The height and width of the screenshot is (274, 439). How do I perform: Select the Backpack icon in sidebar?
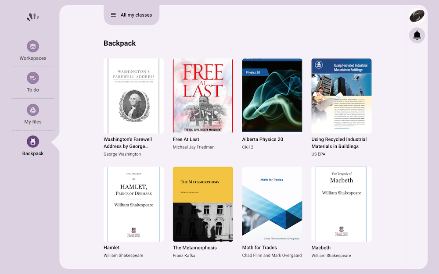[33, 142]
